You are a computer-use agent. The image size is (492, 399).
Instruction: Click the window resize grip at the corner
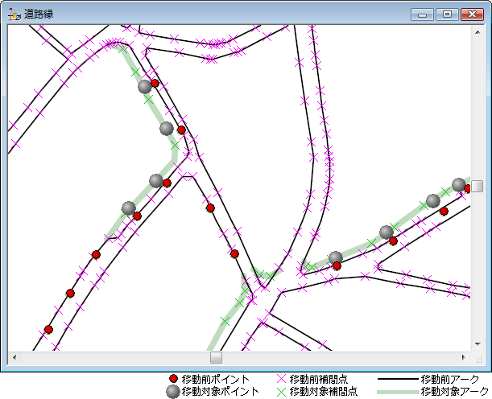click(478, 360)
